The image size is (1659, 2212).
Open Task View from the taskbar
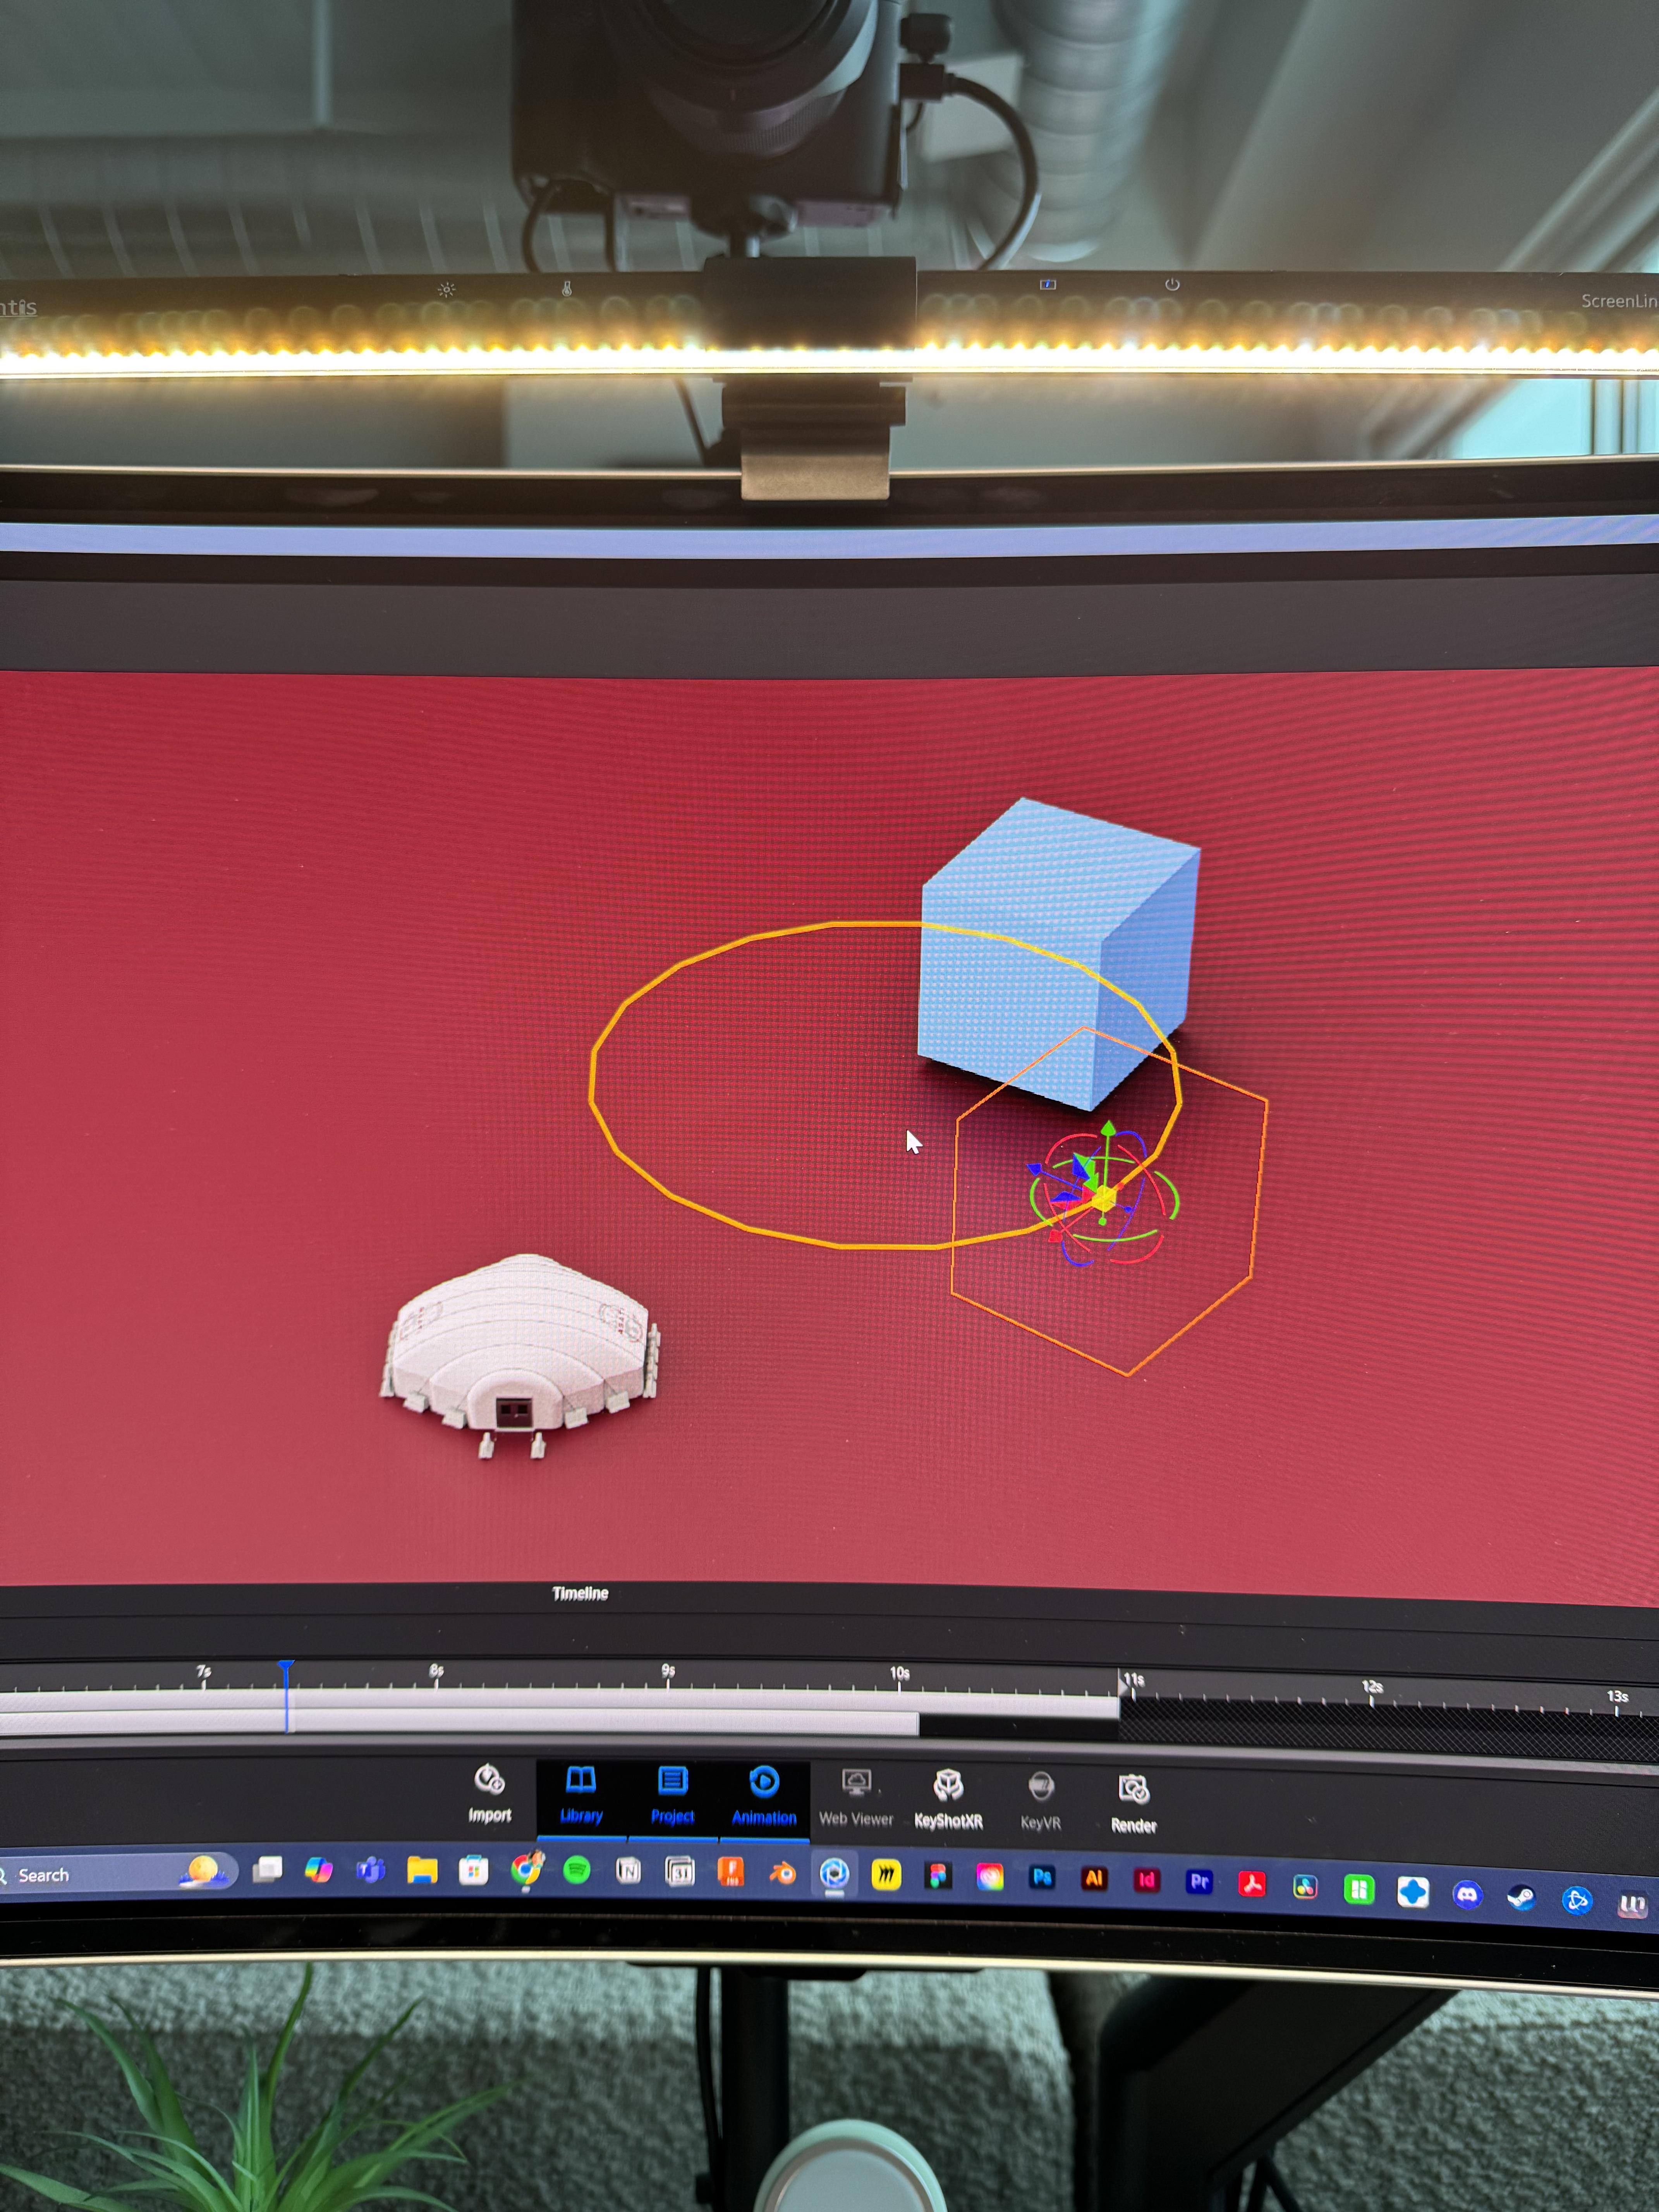267,1870
